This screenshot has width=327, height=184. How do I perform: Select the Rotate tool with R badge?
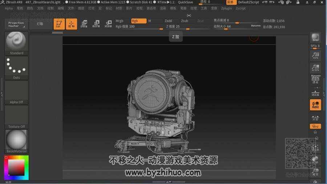pyautogui.click(x=108, y=24)
